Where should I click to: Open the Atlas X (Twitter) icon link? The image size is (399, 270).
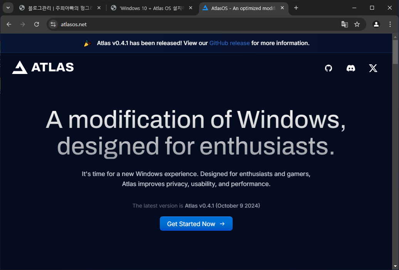(x=373, y=68)
